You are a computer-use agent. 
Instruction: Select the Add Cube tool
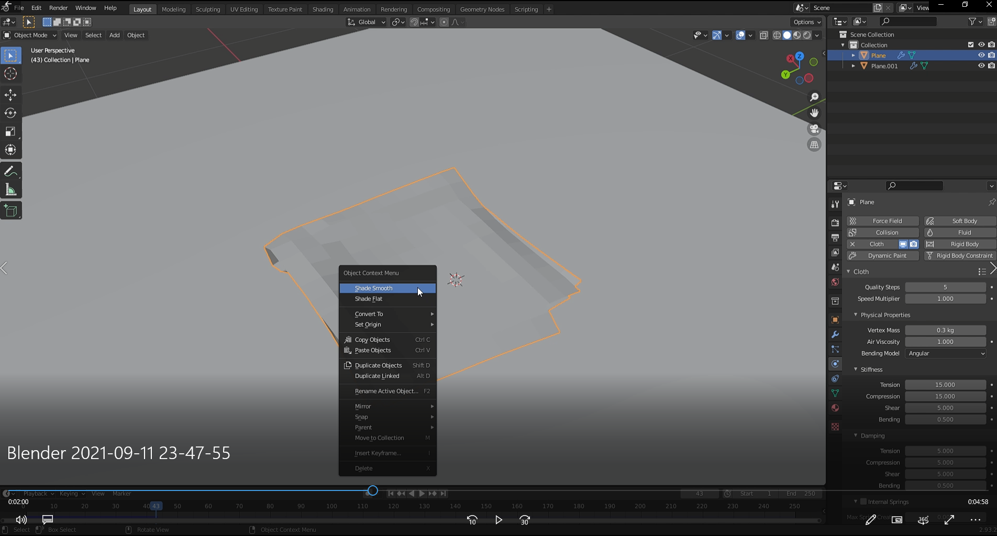point(10,210)
